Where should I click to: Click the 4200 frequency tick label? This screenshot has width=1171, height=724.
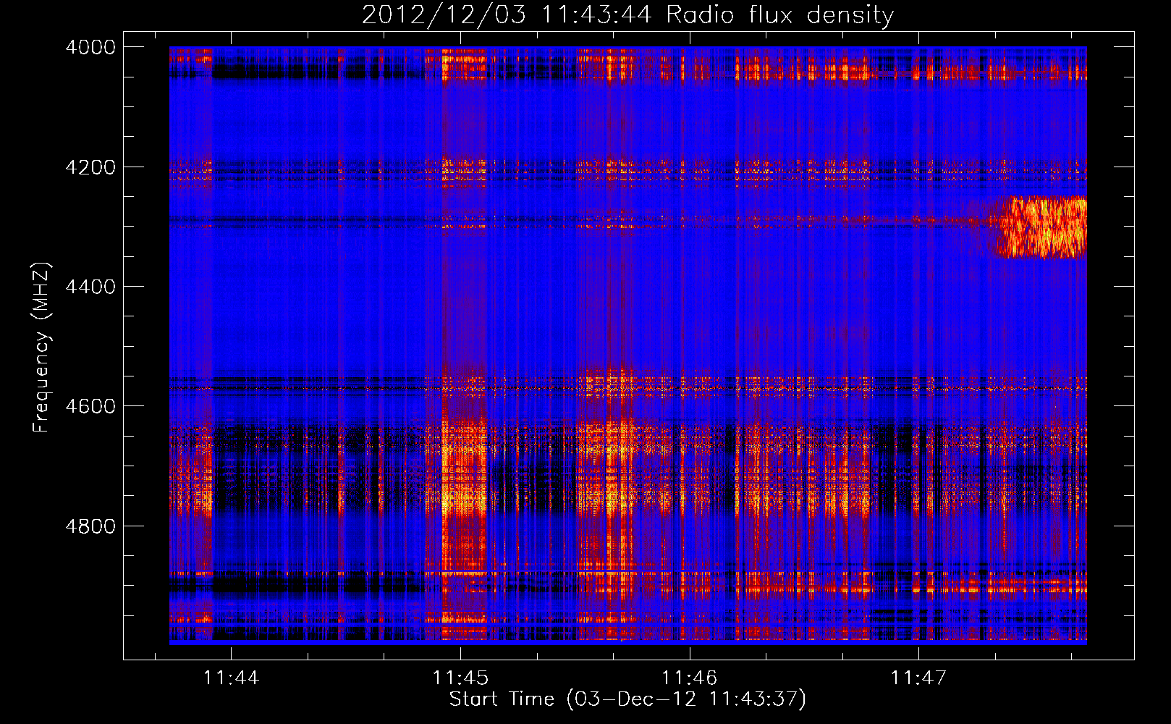90,167
